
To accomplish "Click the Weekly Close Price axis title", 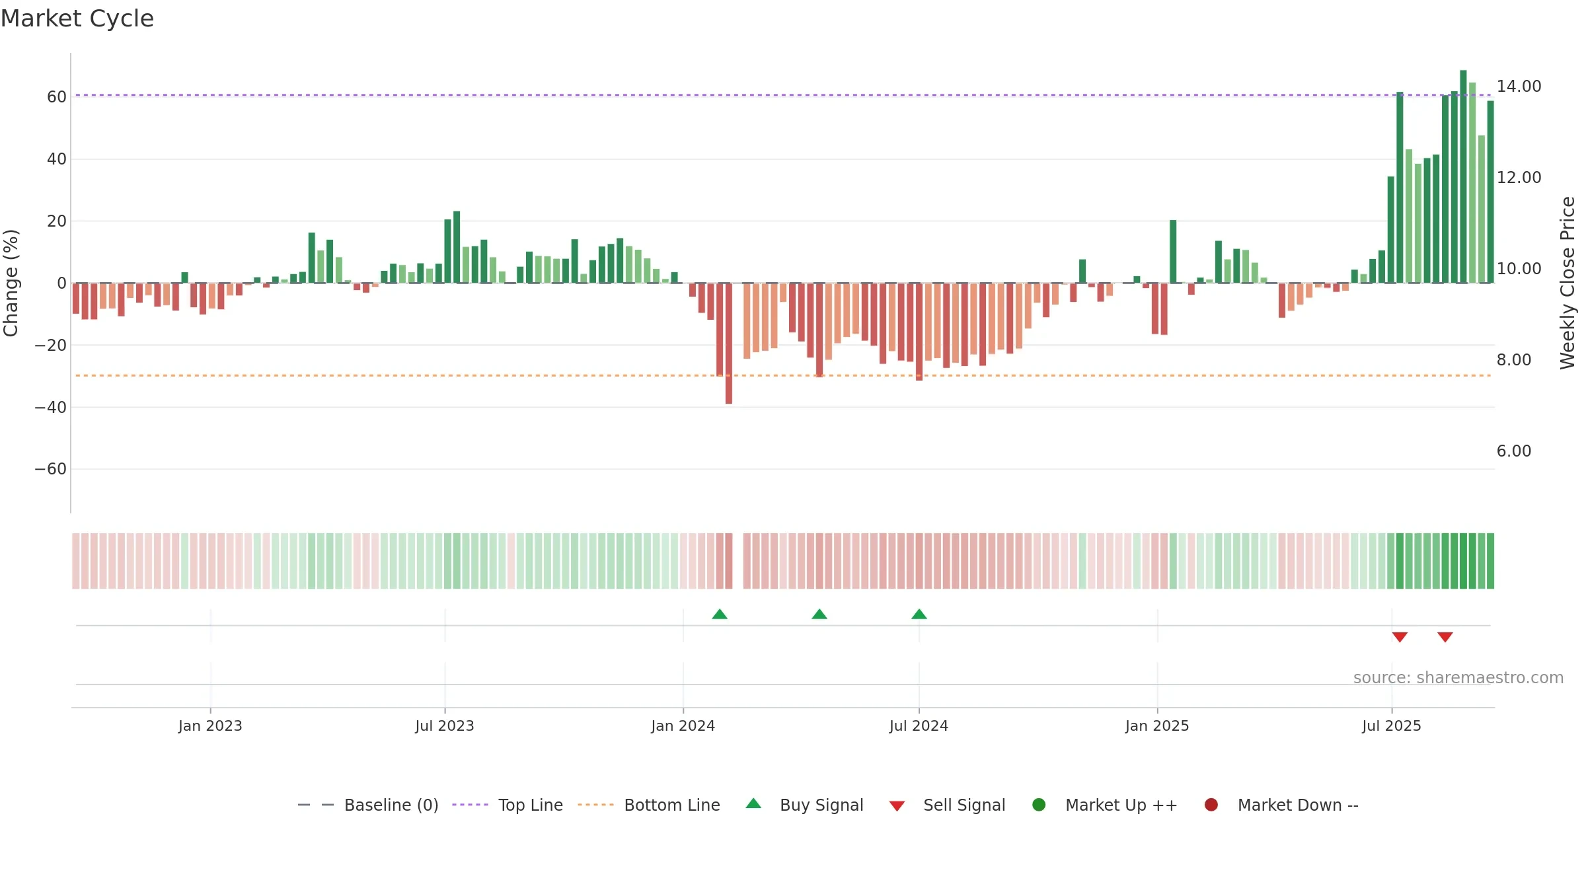I will pyautogui.click(x=1567, y=283).
